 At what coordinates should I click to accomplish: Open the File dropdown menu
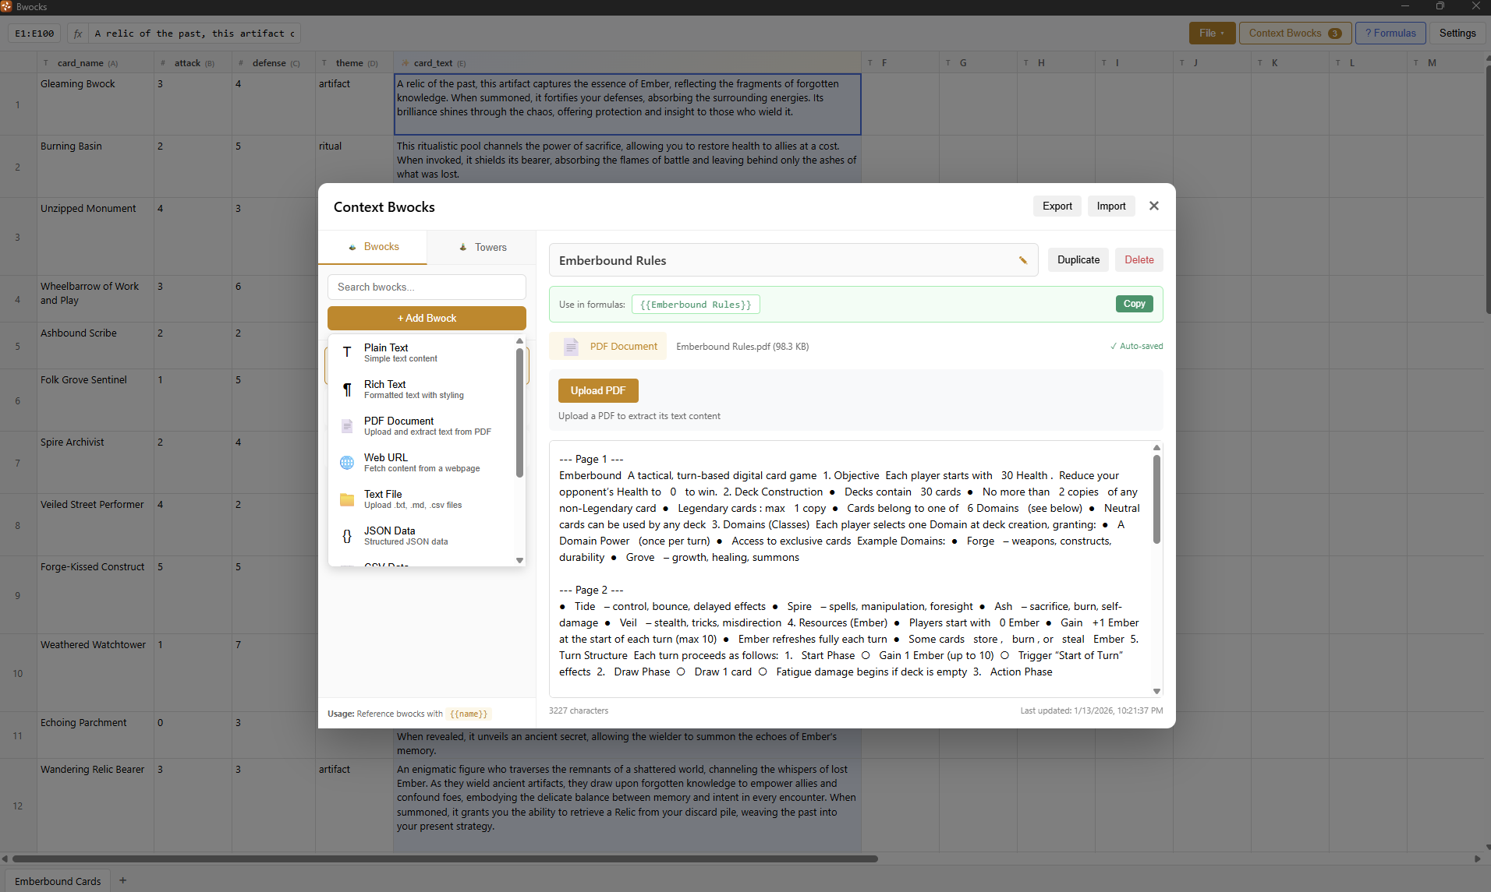point(1211,33)
